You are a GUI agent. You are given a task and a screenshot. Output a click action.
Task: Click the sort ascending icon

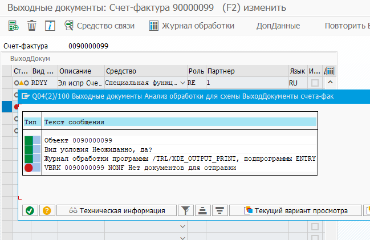(202, 210)
